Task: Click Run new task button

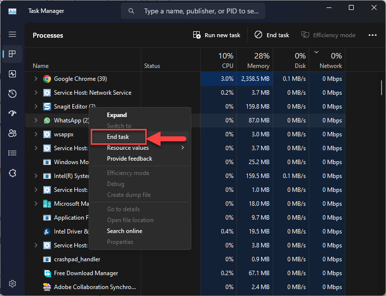Action: [x=217, y=35]
